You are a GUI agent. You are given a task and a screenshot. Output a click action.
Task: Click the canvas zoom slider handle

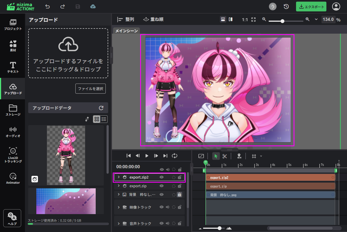pyautogui.click(x=282, y=21)
